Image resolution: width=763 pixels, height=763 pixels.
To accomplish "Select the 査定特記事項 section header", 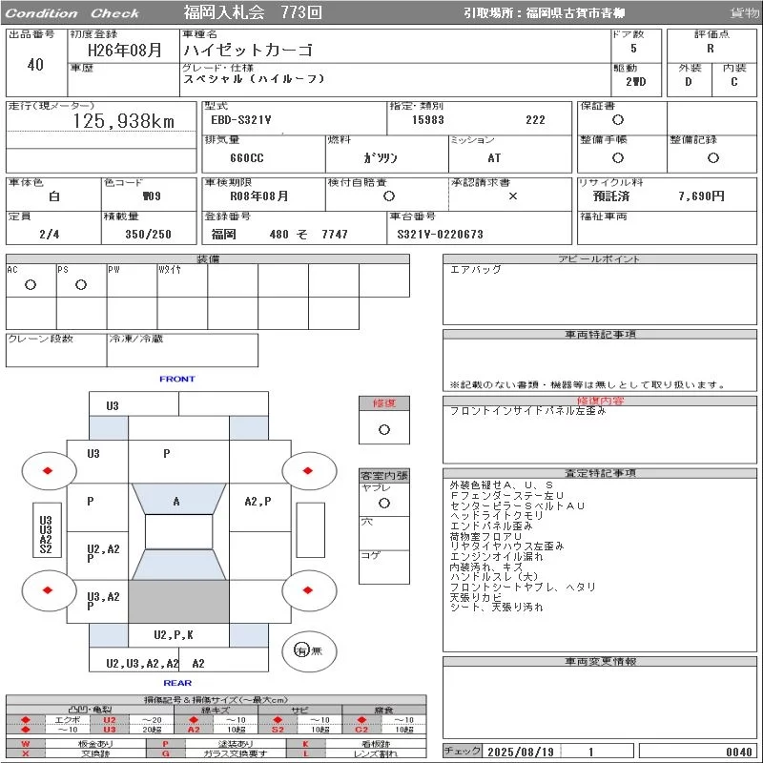I will [x=600, y=473].
